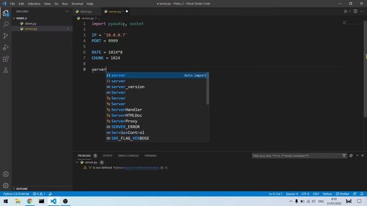Click the Prettier status bar item
Screen dimensions: 367x206
point(342,194)
